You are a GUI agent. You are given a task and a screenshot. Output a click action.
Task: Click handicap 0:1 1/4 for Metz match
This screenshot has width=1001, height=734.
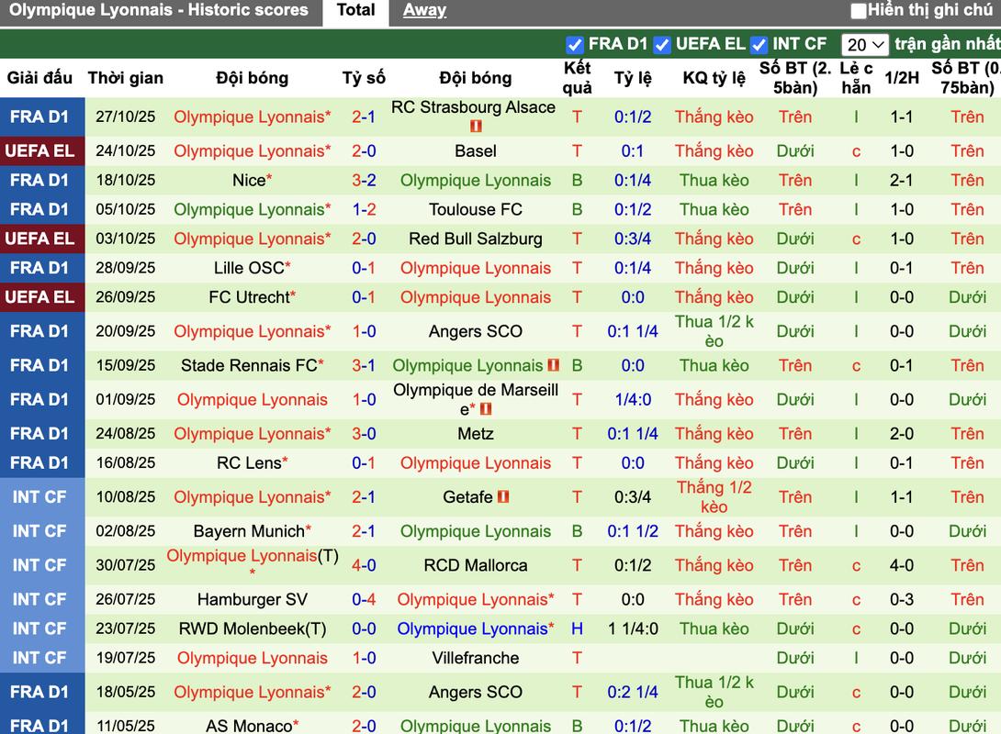pyautogui.click(x=633, y=434)
